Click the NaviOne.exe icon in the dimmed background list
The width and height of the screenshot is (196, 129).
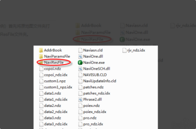tap(122, 39)
